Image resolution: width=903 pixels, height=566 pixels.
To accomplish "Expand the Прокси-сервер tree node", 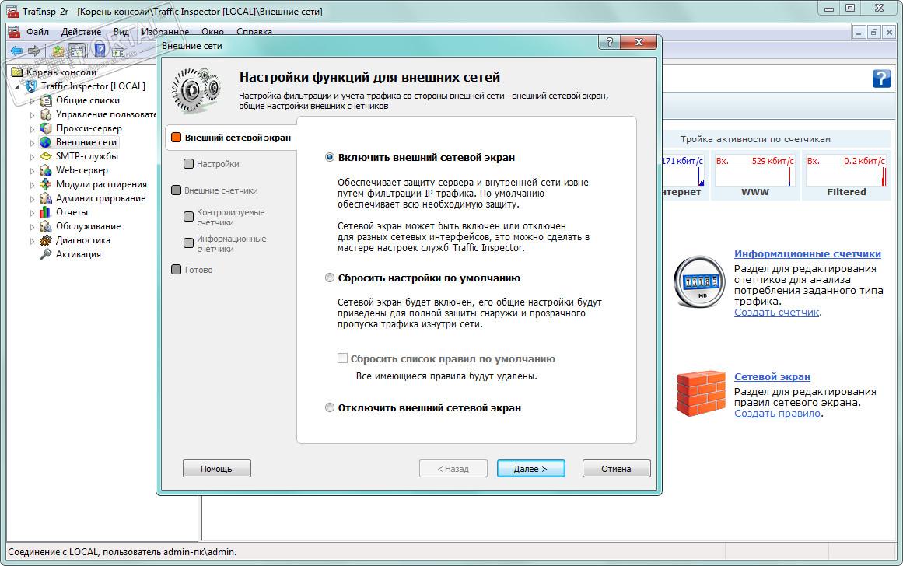I will coord(32,128).
